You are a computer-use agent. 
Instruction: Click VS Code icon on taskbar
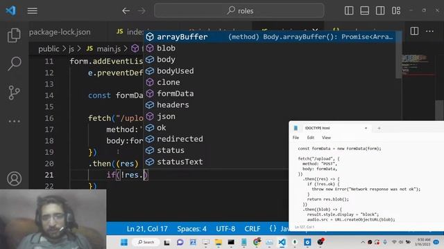[282, 242]
